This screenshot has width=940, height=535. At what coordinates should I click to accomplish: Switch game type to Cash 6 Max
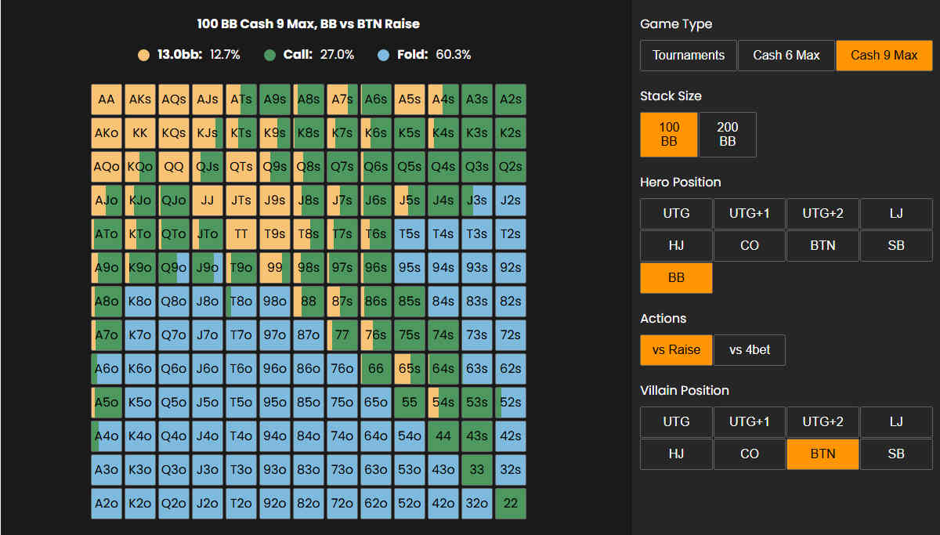point(786,56)
